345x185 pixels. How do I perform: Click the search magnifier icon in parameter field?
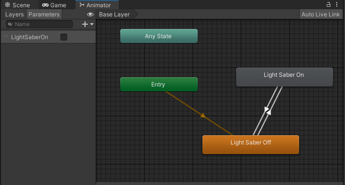point(10,24)
